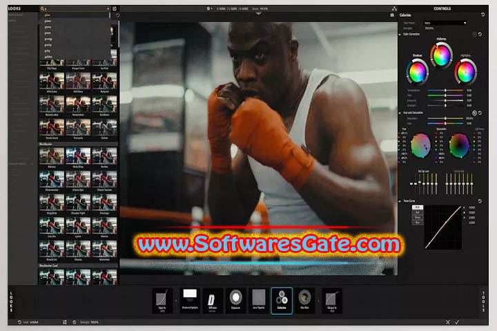This screenshot has width=497, height=331.
Task: Confirm with the checkmark at bottom right
Action: tap(457, 322)
